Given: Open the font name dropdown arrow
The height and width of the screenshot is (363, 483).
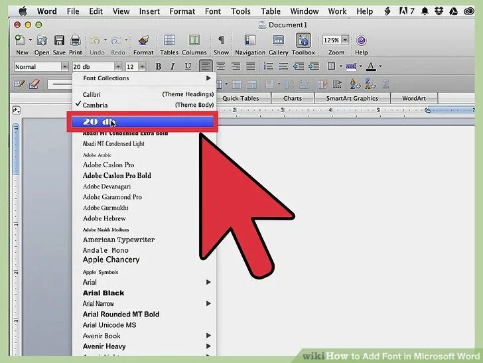Looking at the screenshot, I should 117,66.
